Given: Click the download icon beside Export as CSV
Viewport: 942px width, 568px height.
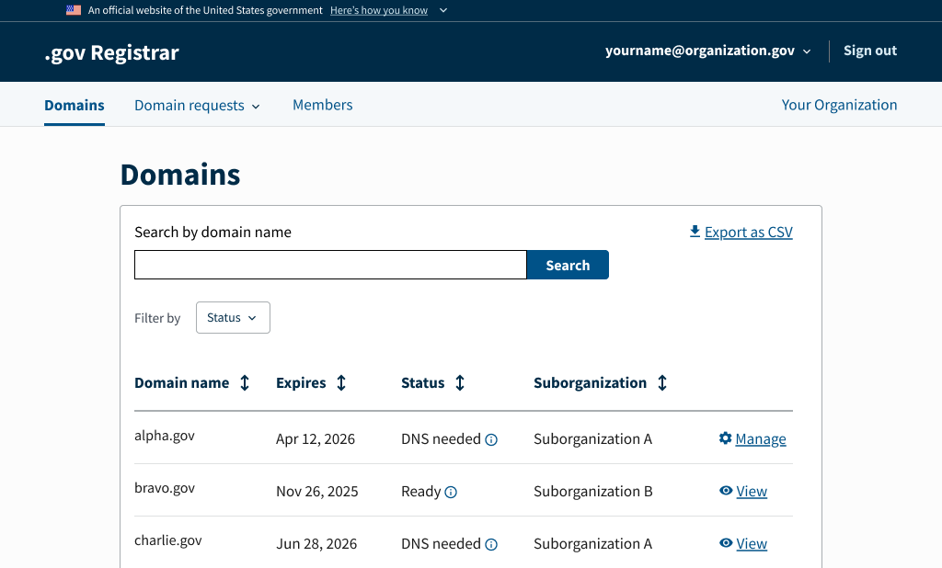Looking at the screenshot, I should (695, 232).
